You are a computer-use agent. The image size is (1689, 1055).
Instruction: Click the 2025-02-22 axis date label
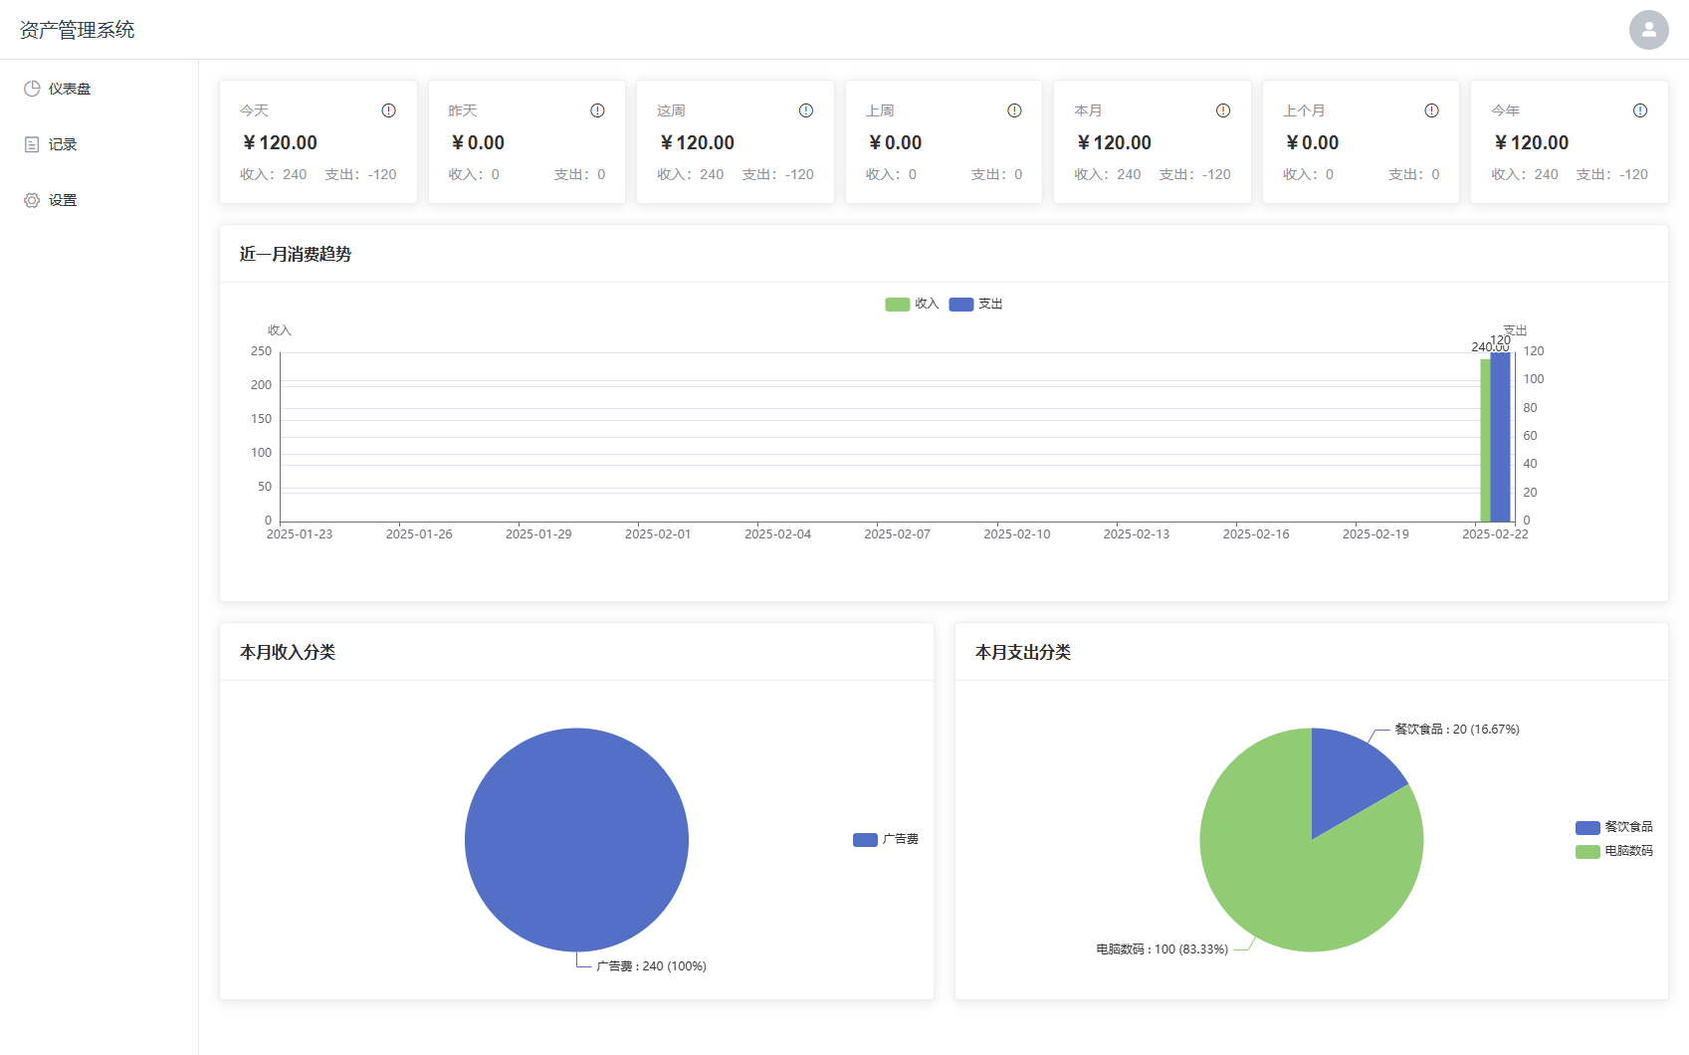(x=1495, y=534)
